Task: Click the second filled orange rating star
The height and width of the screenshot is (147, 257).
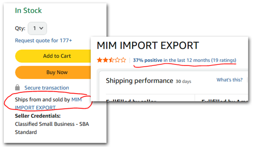Action: click(105, 60)
